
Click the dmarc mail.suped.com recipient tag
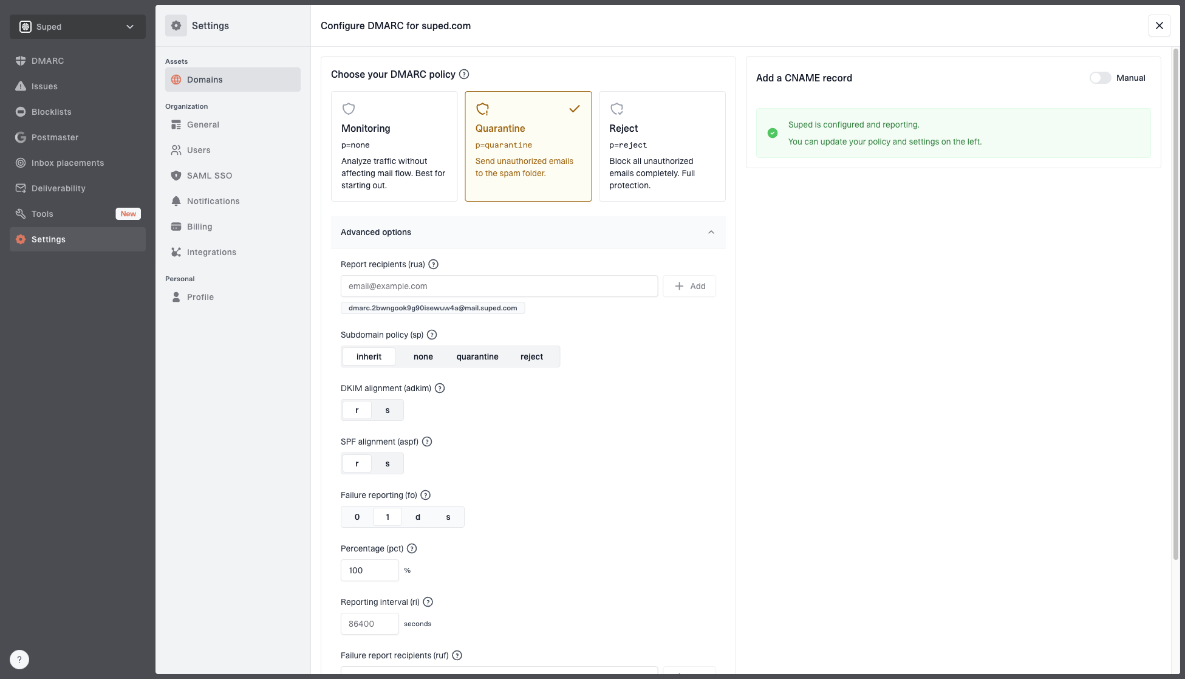(x=432, y=308)
